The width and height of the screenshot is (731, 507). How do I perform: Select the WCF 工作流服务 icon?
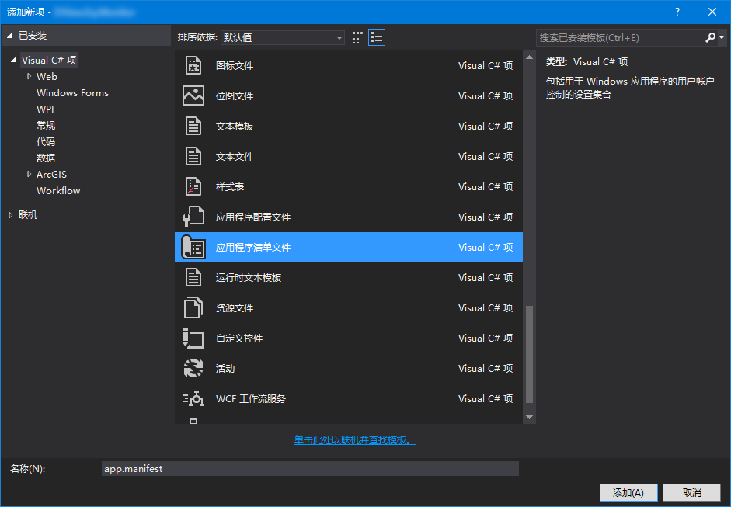[193, 398]
